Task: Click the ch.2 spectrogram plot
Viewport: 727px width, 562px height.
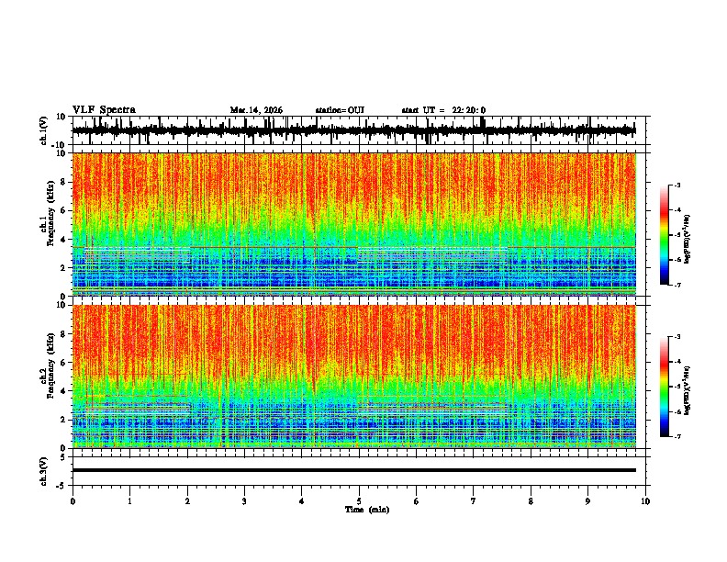Action: pyautogui.click(x=353, y=377)
